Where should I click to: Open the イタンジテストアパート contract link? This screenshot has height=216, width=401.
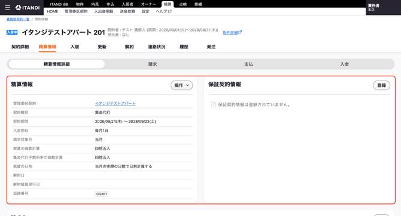116,104
